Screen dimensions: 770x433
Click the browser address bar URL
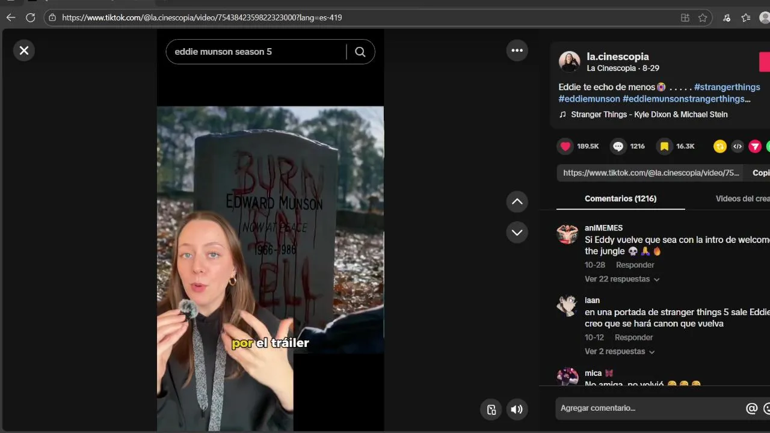pos(202,17)
